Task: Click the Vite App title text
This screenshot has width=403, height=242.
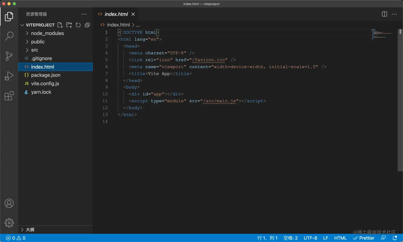Action: coord(159,74)
